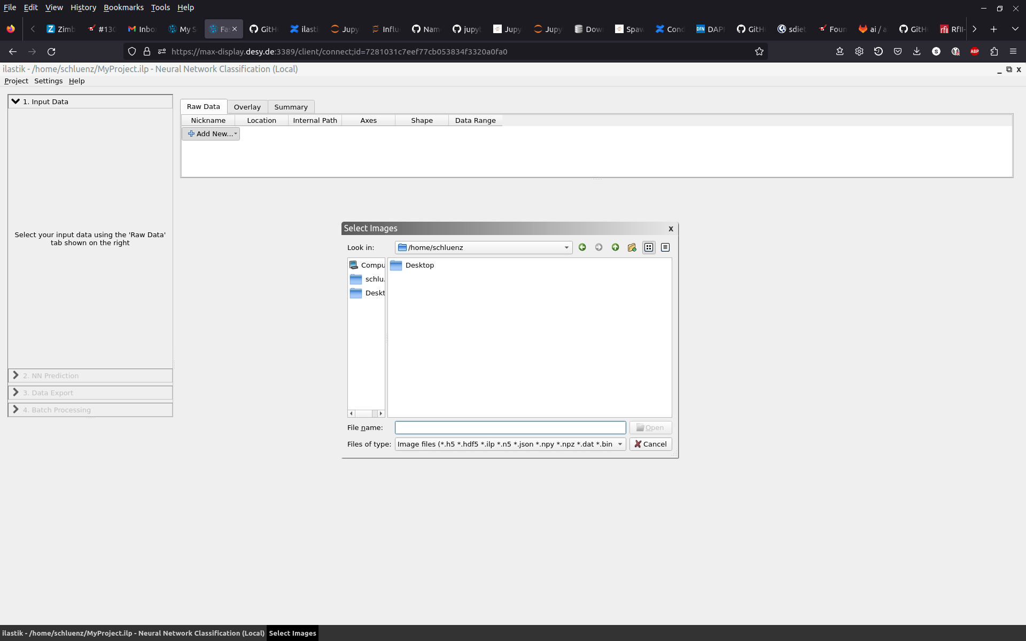The height and width of the screenshot is (641, 1026).
Task: Select Computer in the dialog sidebar
Action: [367, 265]
